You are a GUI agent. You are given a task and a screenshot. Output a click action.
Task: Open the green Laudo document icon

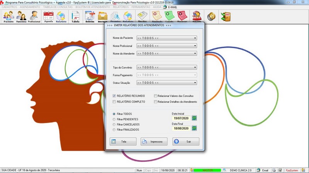(x=169, y=17)
